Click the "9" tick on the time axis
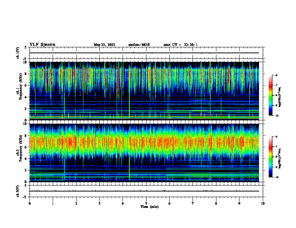The height and width of the screenshot is (228, 296). tap(239, 203)
